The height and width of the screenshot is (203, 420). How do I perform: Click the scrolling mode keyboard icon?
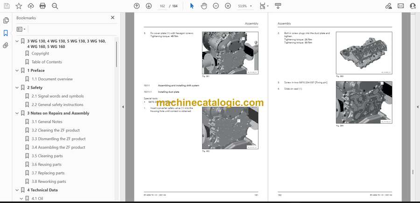(278, 6)
